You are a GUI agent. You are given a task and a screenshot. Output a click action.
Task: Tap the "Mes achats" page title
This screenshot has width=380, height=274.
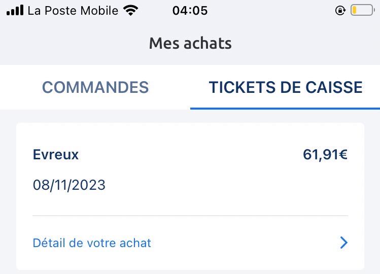(190, 43)
